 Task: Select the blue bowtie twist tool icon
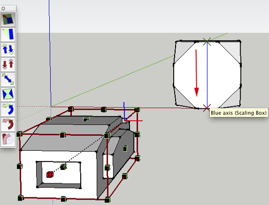click(x=8, y=94)
